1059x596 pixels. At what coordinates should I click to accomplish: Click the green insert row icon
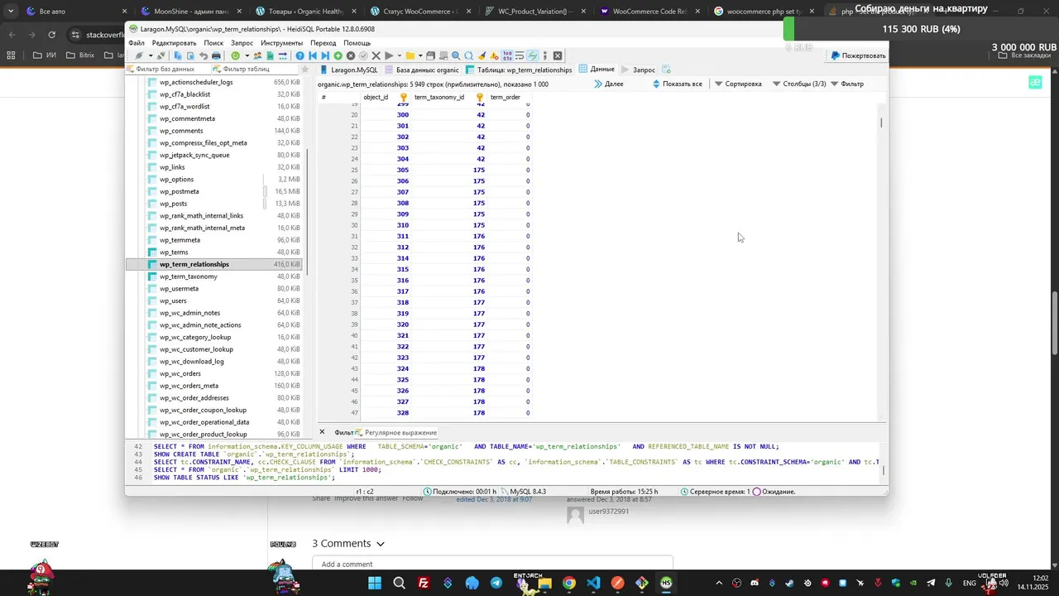338,55
